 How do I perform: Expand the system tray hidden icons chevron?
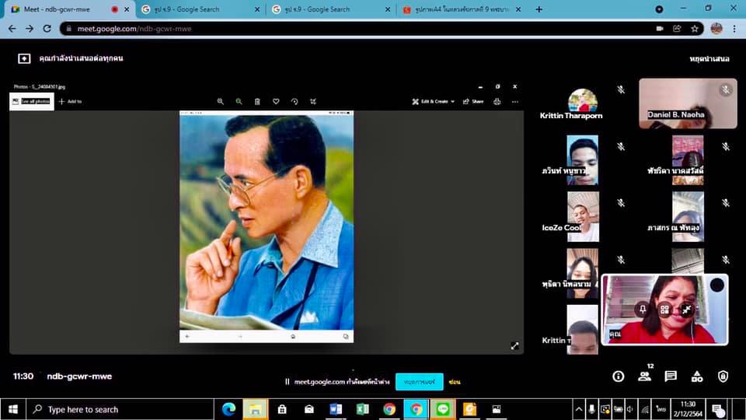pos(578,409)
